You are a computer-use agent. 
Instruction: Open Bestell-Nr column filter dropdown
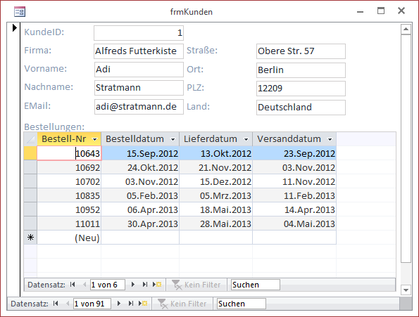[94, 139]
